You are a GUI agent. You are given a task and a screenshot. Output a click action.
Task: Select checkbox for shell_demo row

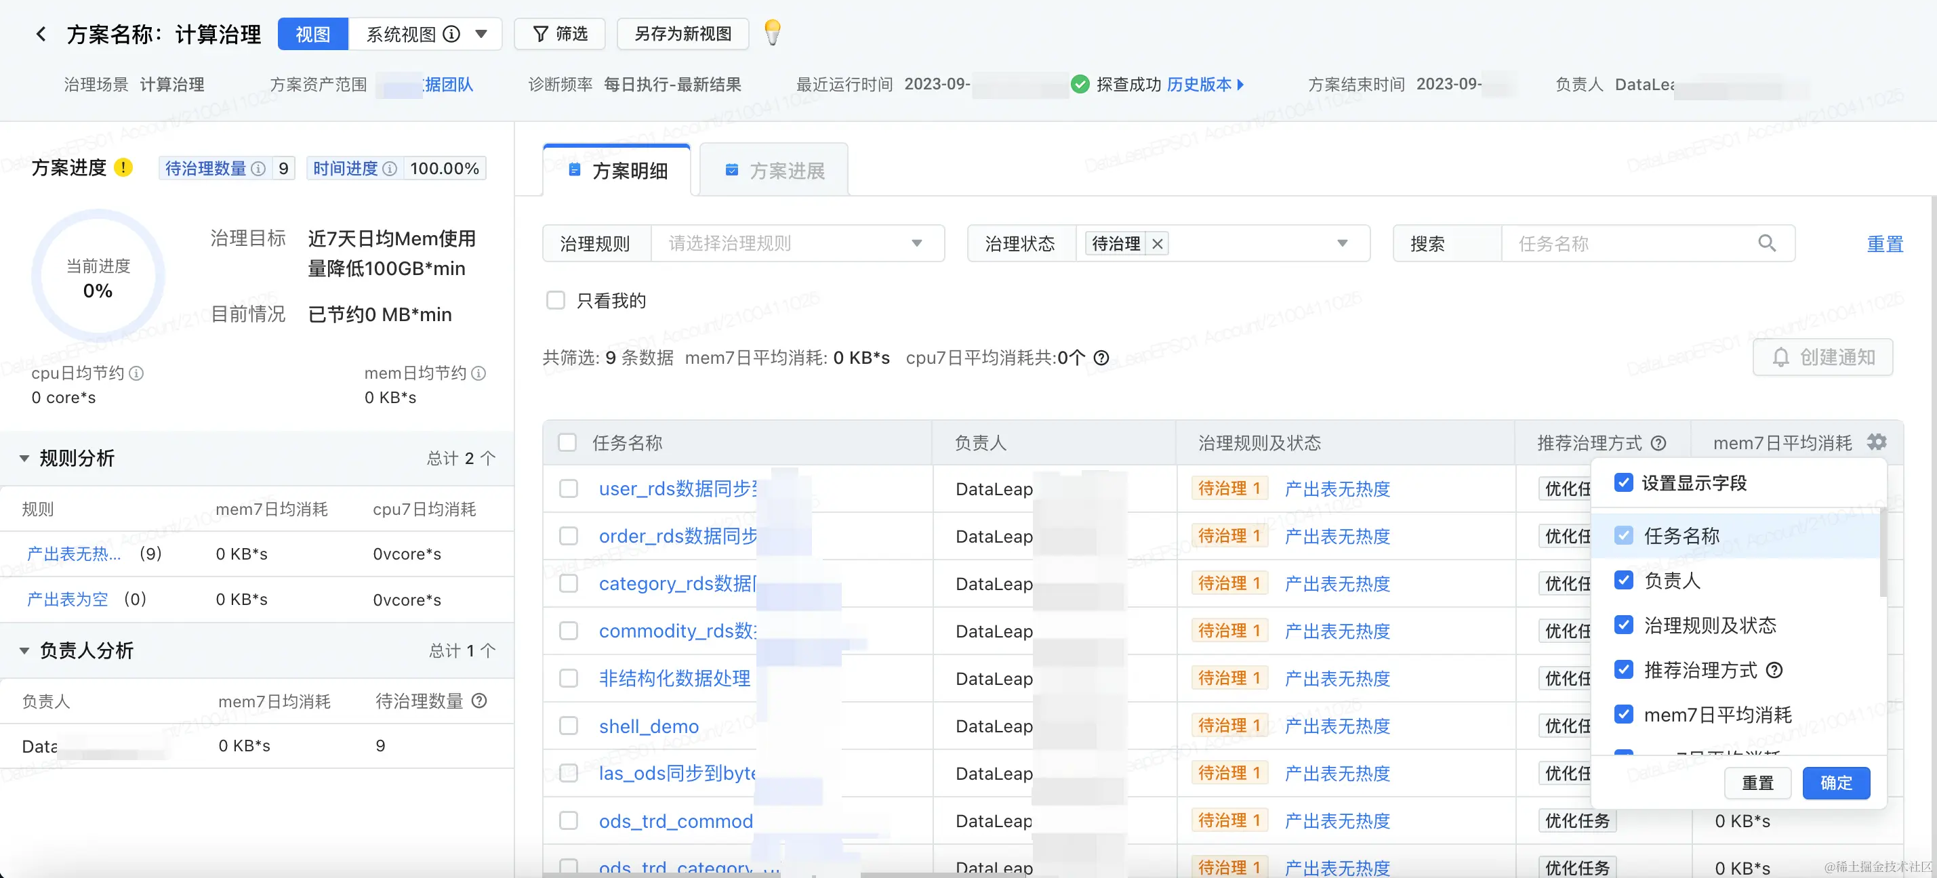tap(569, 726)
